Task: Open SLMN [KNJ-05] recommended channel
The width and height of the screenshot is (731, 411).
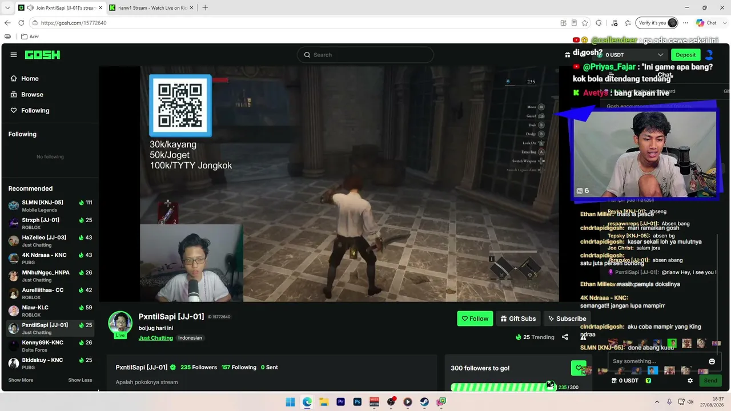Action: coord(50,206)
